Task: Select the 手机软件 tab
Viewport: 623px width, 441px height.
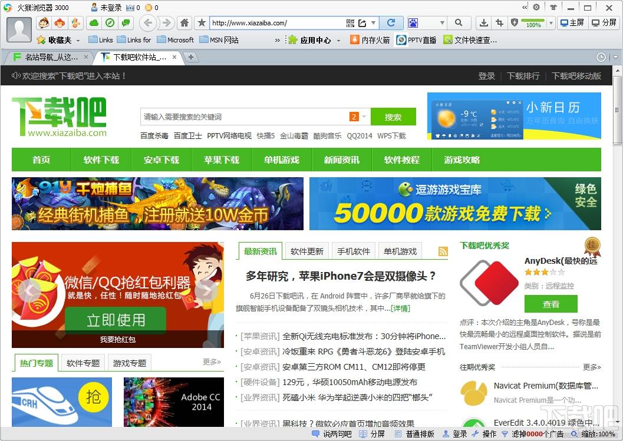Action: click(x=354, y=251)
